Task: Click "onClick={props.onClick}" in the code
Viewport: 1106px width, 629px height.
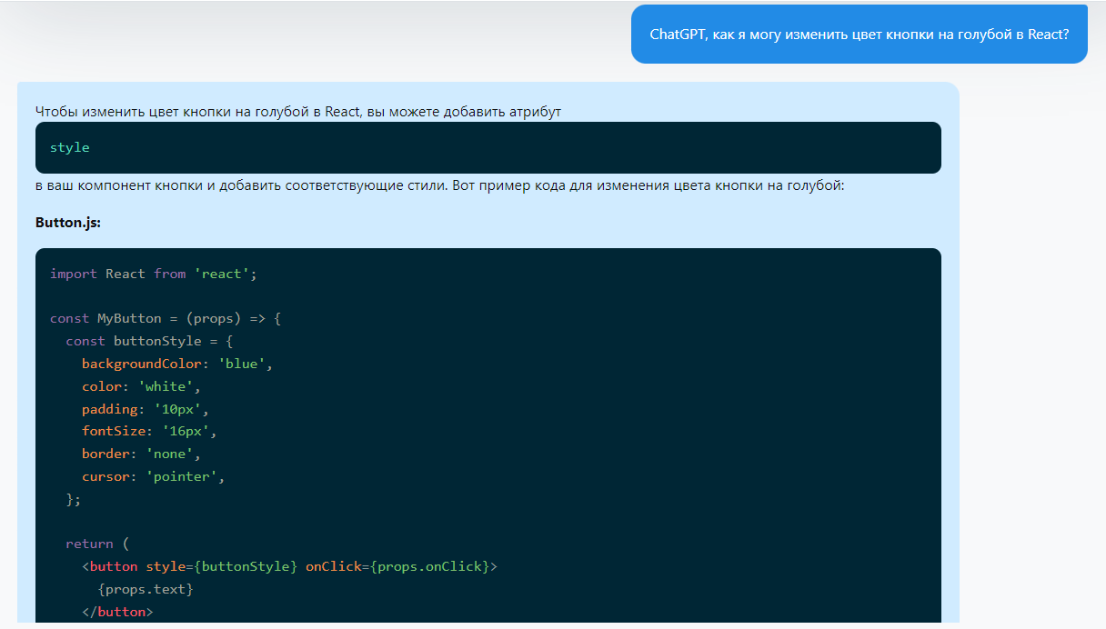Action: [x=400, y=566]
